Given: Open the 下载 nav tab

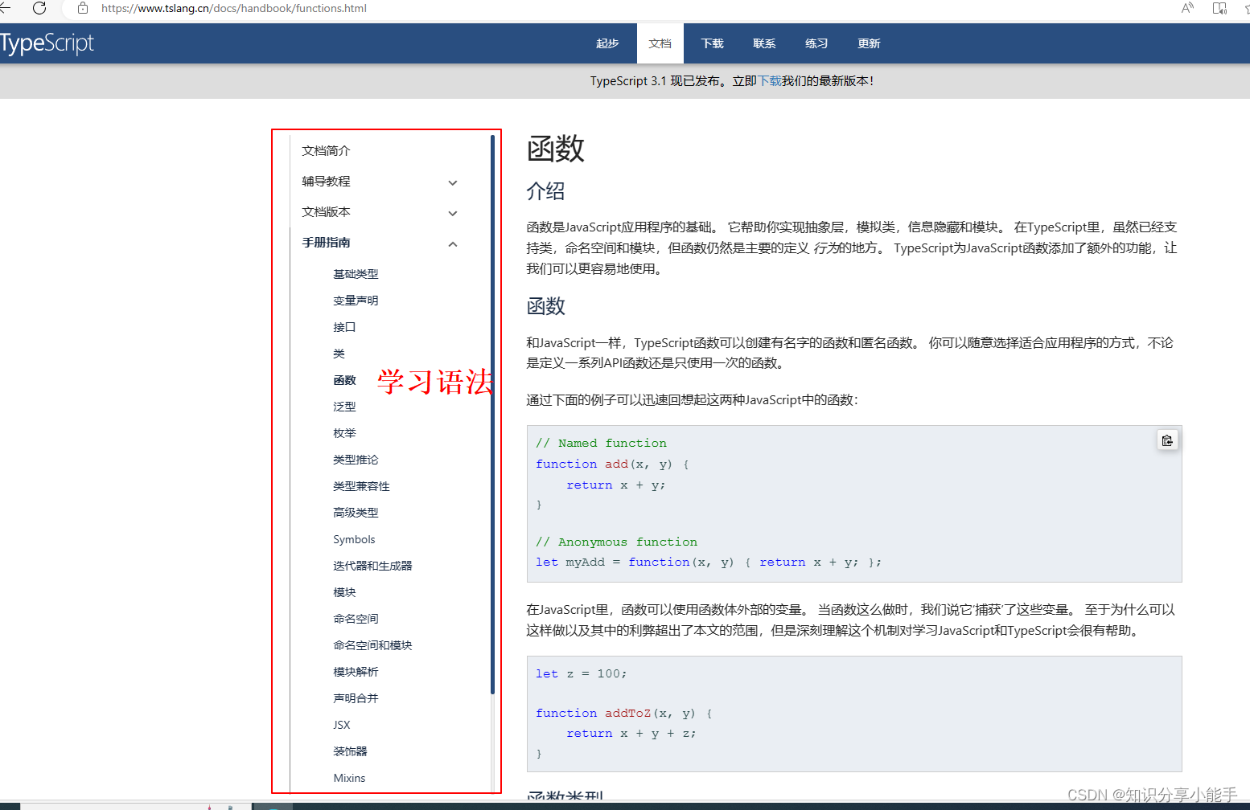Looking at the screenshot, I should [712, 43].
